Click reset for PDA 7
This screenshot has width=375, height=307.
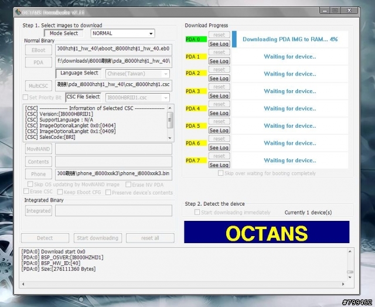[219, 156]
